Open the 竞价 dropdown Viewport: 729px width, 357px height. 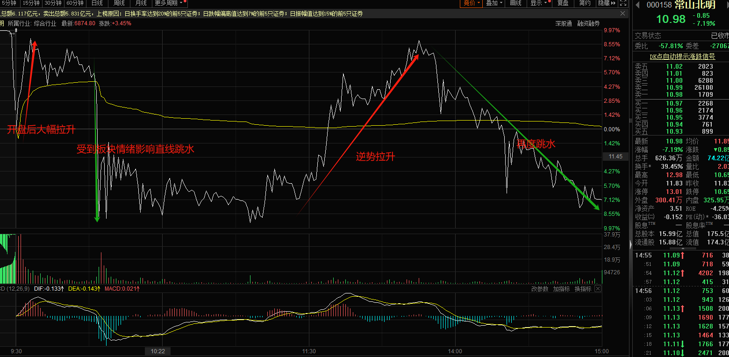[472, 3]
